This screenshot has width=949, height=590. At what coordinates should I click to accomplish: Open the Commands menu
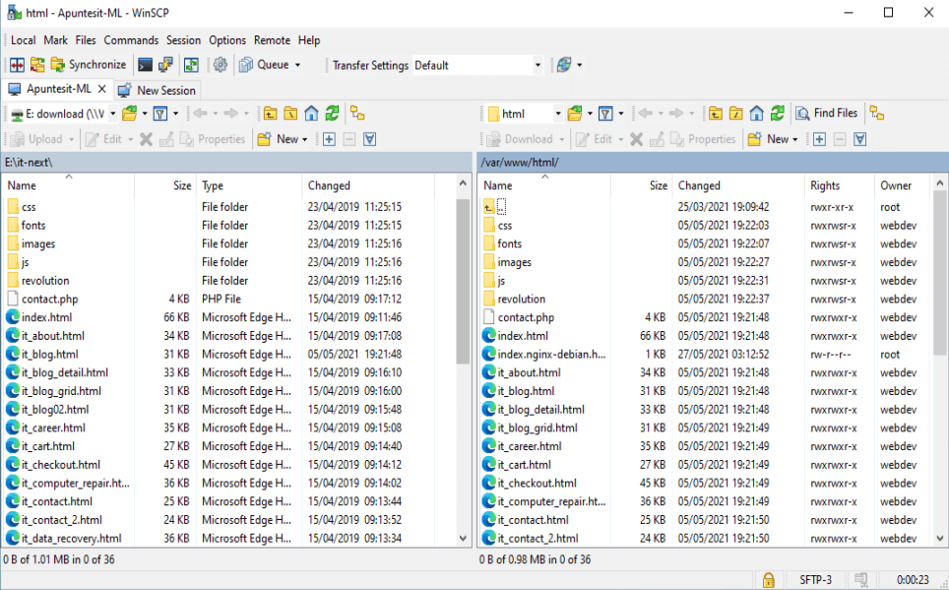click(131, 40)
